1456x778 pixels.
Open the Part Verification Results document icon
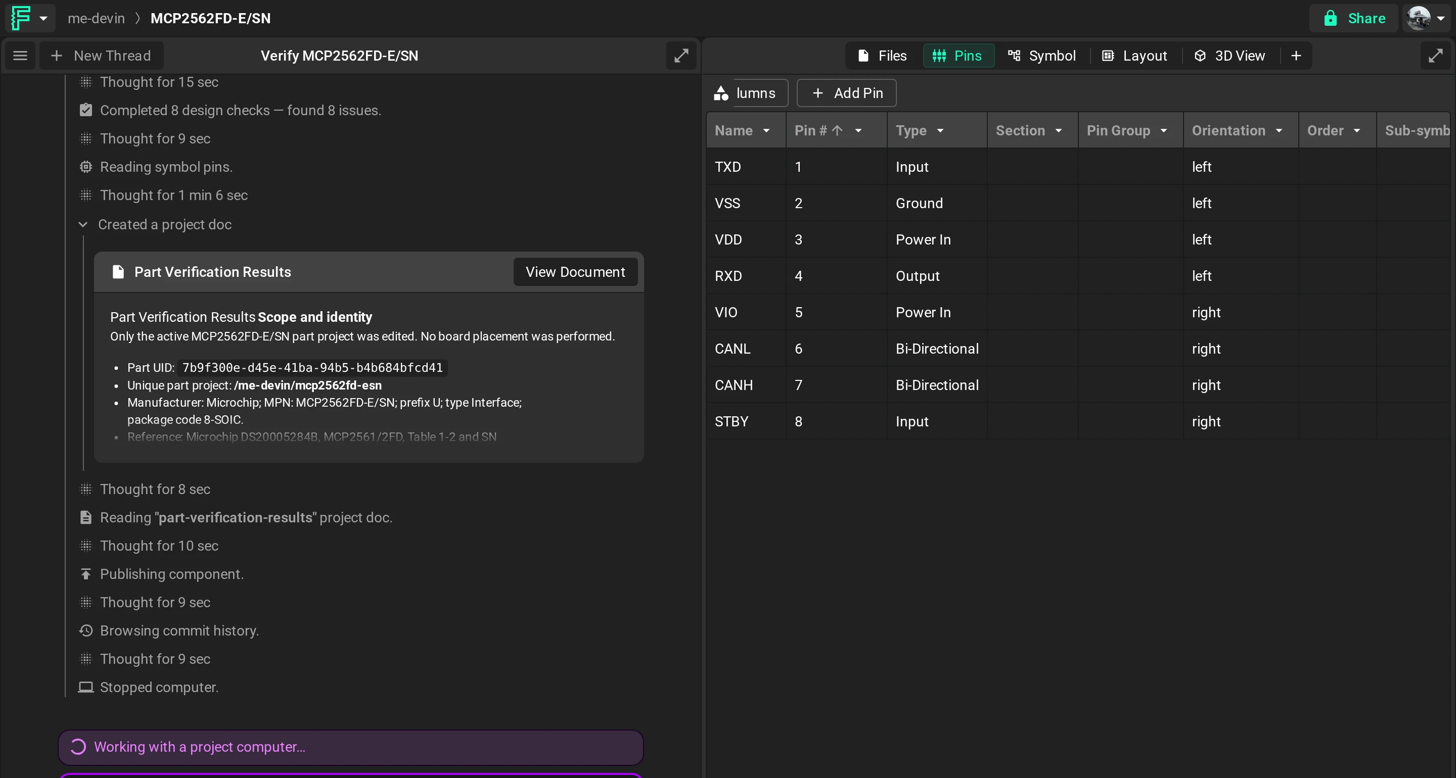118,272
